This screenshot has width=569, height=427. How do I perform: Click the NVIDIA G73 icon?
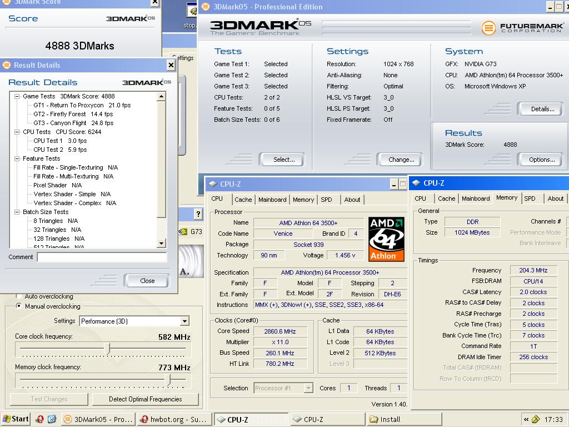[183, 232]
